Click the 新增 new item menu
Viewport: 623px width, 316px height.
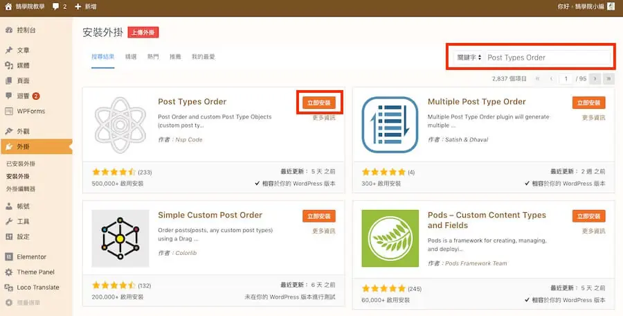point(91,7)
